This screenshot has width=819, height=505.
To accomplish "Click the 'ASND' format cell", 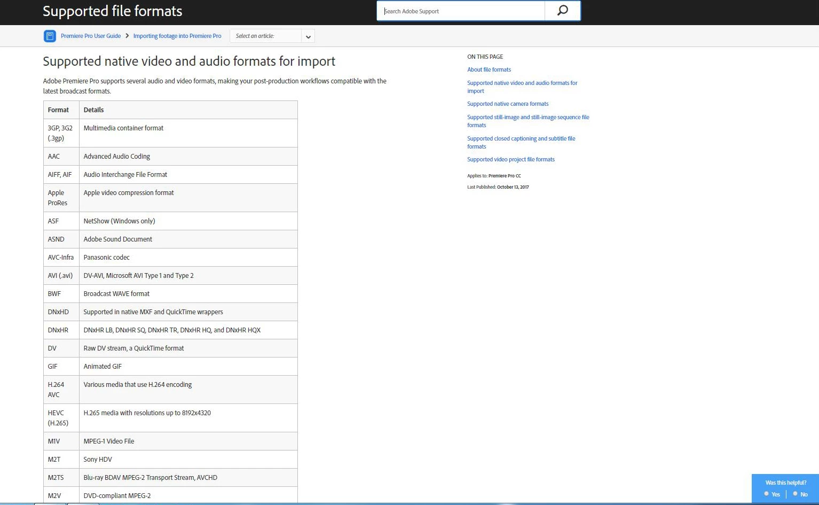I will pos(61,239).
